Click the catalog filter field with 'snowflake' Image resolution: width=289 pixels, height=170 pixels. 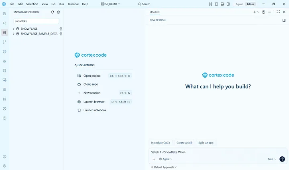(x=36, y=21)
